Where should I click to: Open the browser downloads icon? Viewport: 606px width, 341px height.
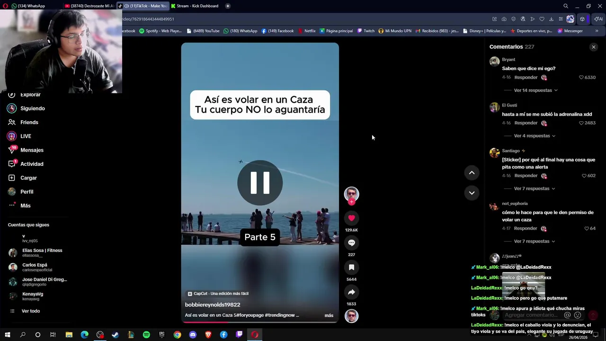click(x=551, y=19)
